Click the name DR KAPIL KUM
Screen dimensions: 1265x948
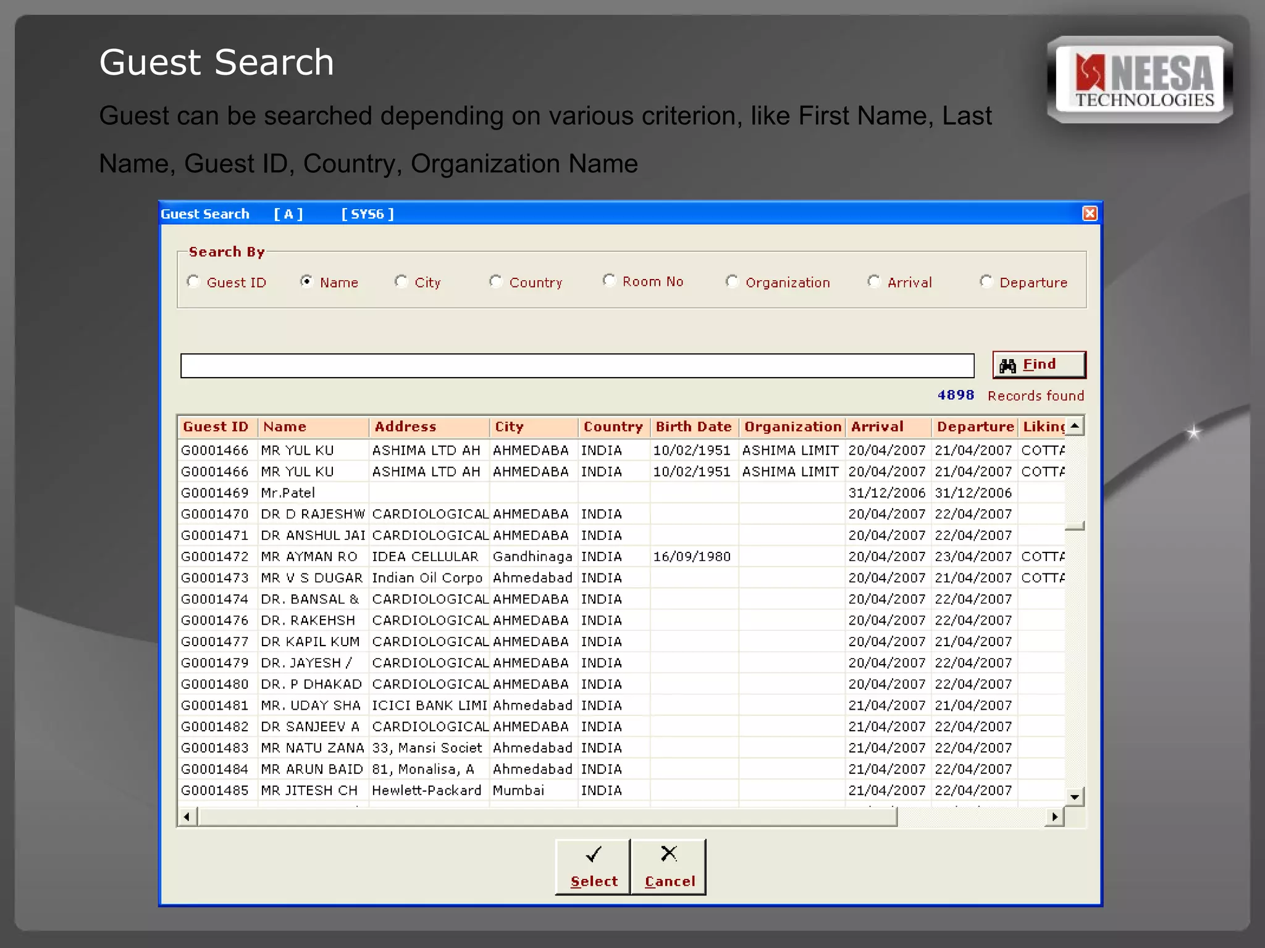[x=310, y=641]
